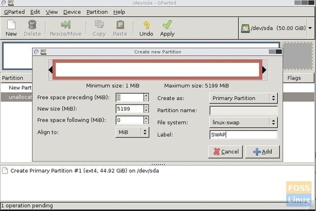The height and width of the screenshot is (211, 316).
Task: Click the swirl icon in Create new Partition dialog
Action: pyautogui.click(x=36, y=52)
